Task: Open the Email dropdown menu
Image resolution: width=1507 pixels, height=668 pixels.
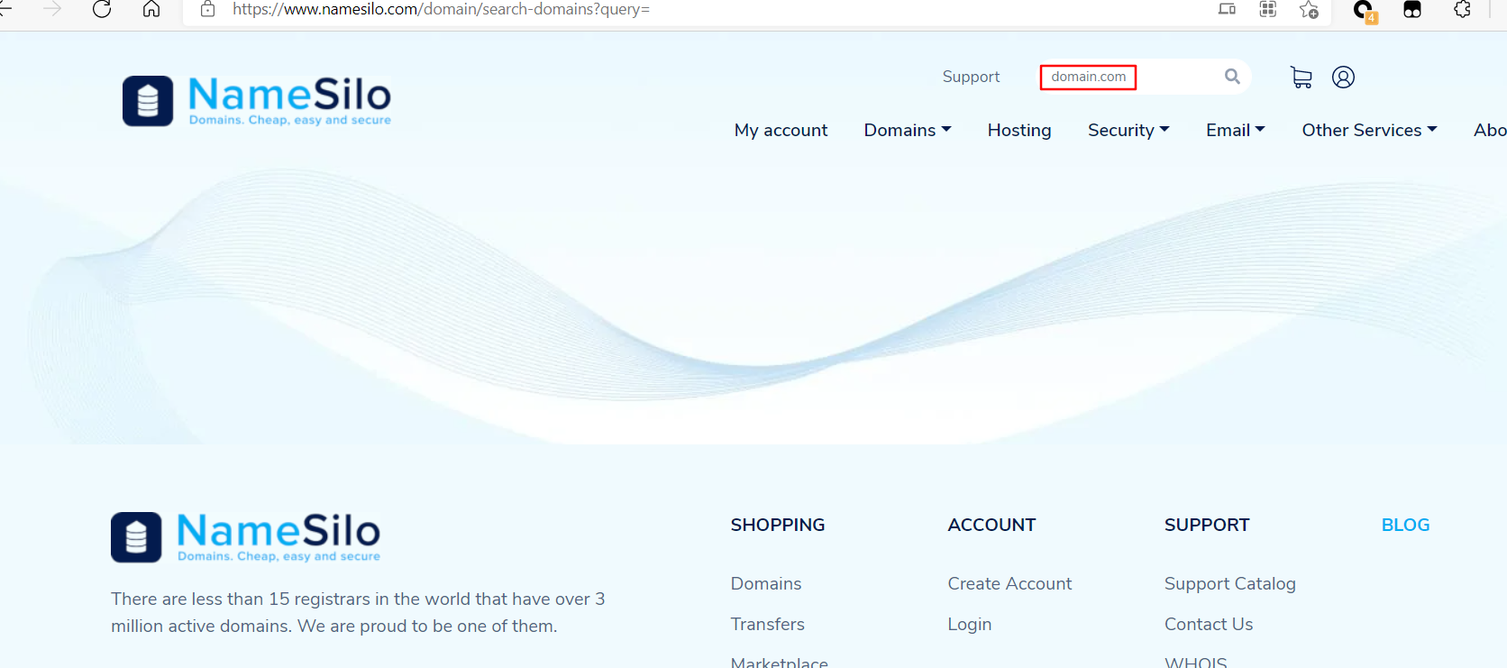Action: coord(1235,130)
